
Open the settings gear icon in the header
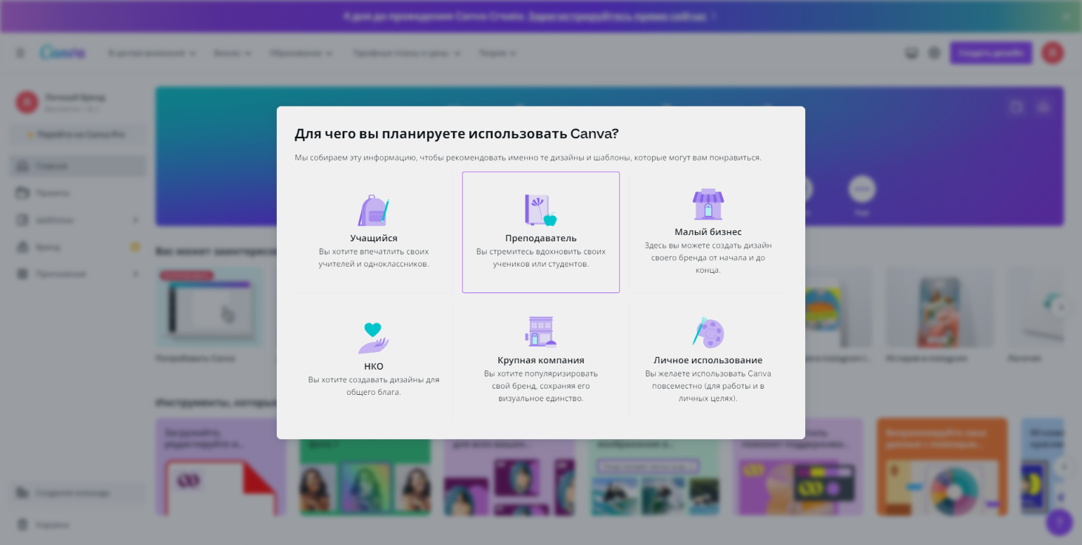click(x=934, y=53)
